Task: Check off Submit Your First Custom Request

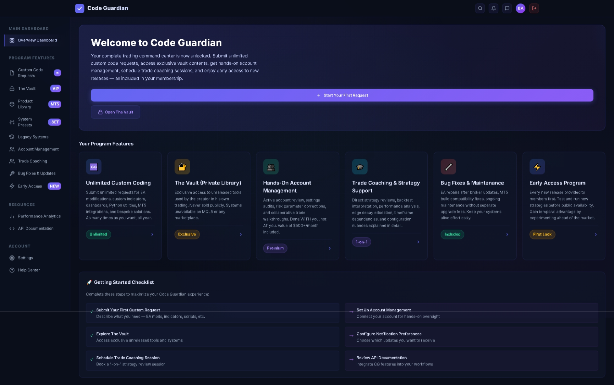Action: coord(92,311)
